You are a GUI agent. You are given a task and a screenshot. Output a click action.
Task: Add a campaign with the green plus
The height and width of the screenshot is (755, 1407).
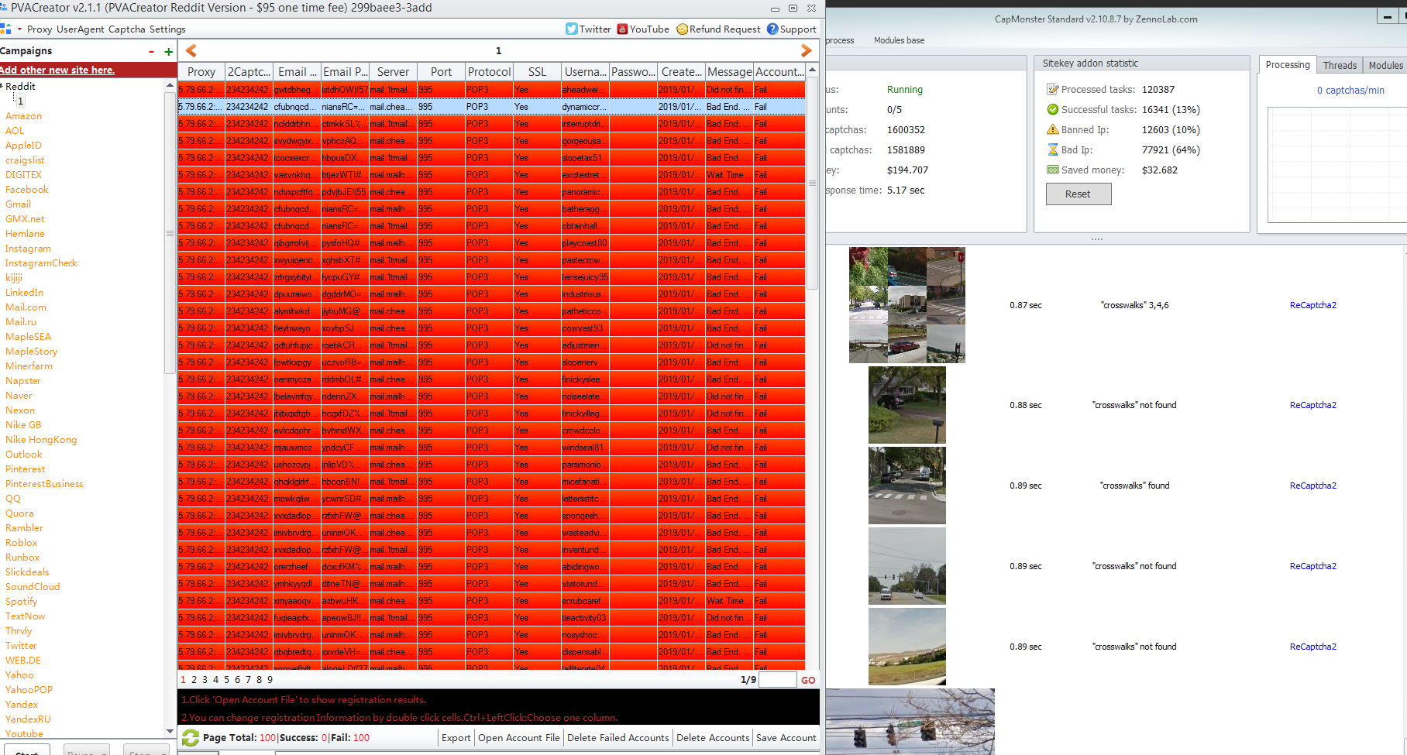click(169, 52)
